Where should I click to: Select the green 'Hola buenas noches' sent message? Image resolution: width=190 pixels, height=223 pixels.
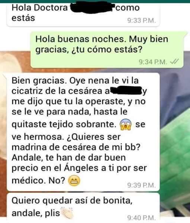pos(107,50)
